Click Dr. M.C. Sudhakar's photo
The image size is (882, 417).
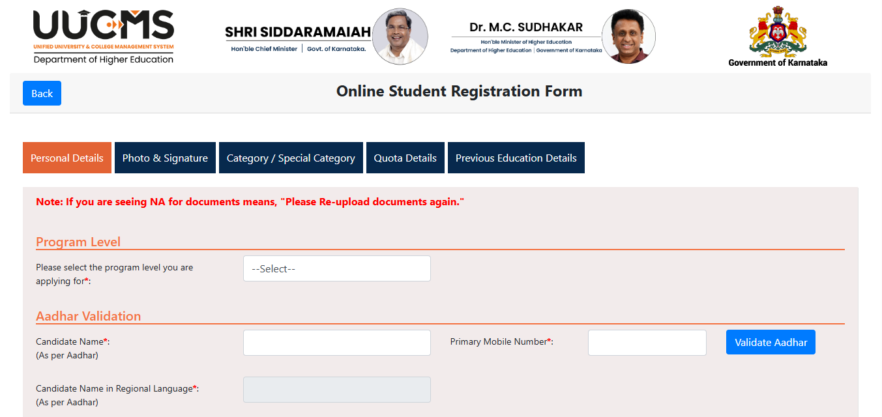coord(628,36)
